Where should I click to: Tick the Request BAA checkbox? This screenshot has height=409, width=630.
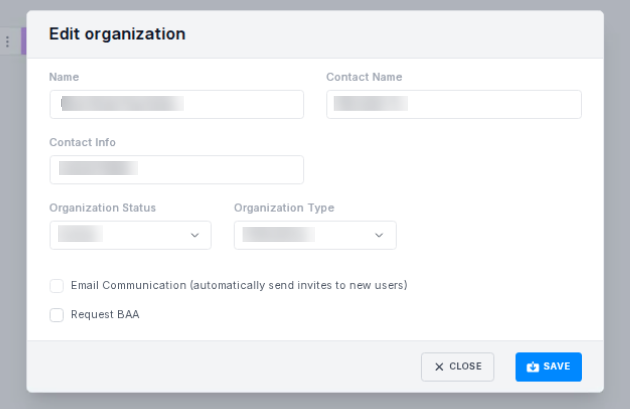[x=57, y=315]
